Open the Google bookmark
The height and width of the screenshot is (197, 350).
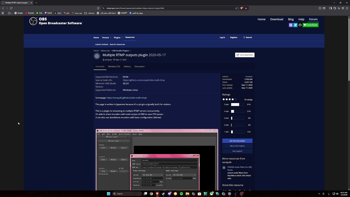(x=19, y=13)
